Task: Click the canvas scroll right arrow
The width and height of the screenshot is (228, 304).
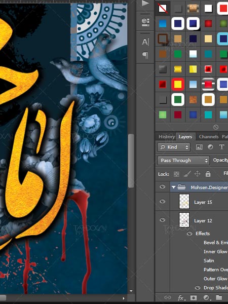Action: [x=124, y=298]
